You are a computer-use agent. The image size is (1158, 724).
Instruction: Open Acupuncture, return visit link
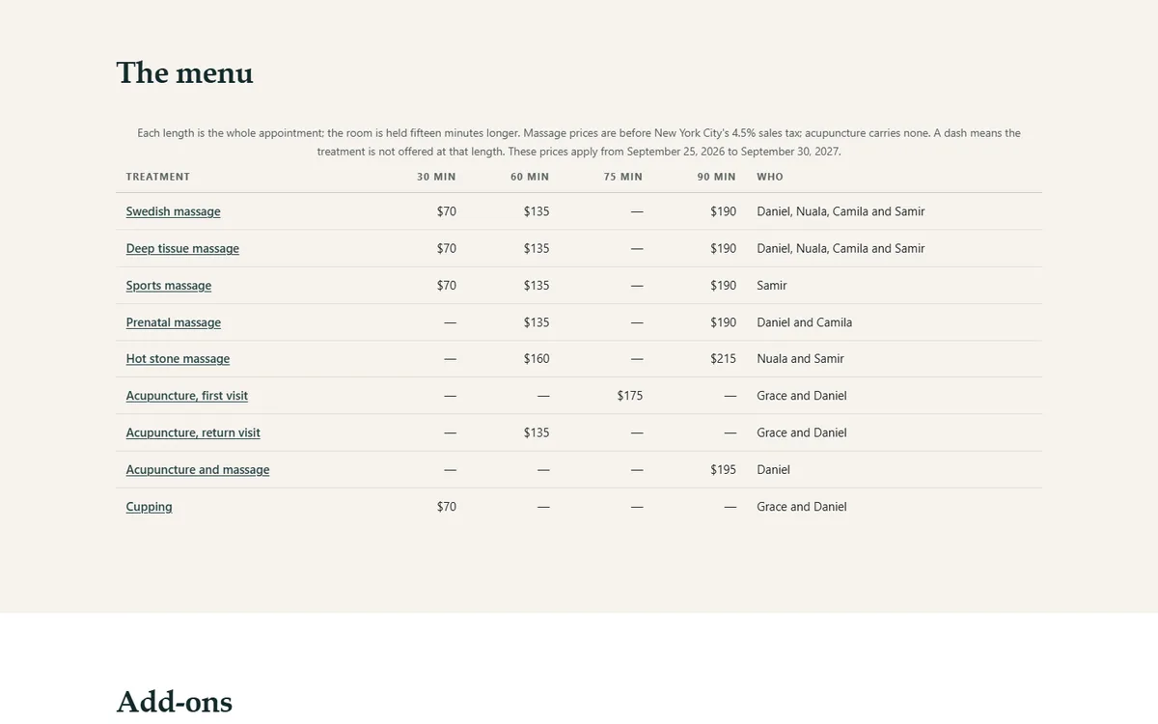tap(193, 432)
